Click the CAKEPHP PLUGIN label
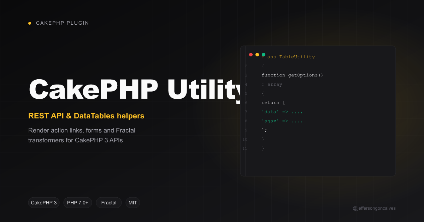Image resolution: width=424 pixels, height=222 pixels. 63,23
